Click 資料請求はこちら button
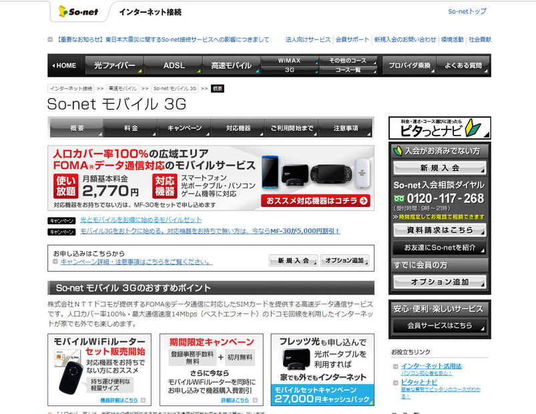The width and height of the screenshot is (536, 414). [440, 230]
